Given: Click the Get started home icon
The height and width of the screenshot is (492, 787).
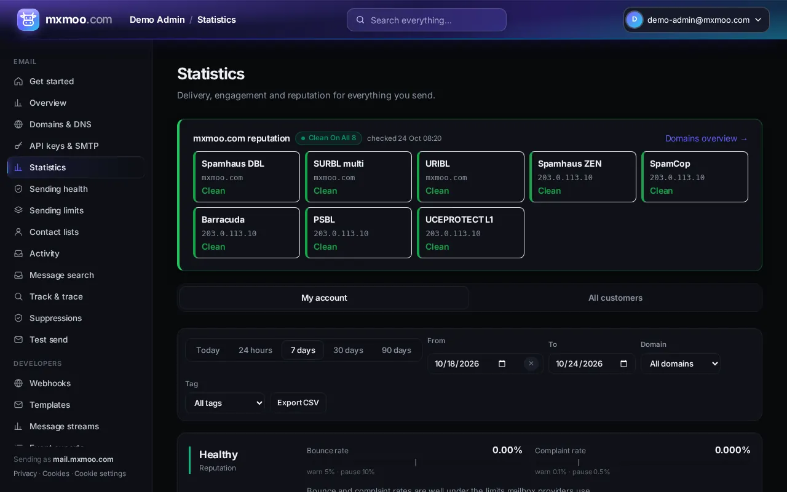Looking at the screenshot, I should (x=18, y=81).
